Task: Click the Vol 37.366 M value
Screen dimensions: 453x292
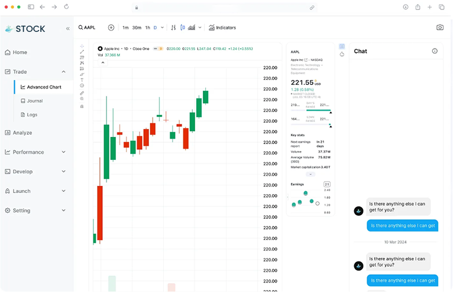Action: (x=112, y=55)
